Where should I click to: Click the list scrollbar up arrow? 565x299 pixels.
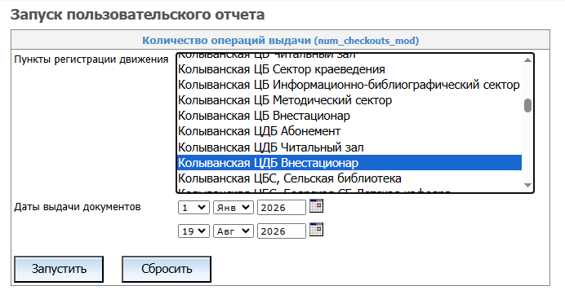click(527, 60)
